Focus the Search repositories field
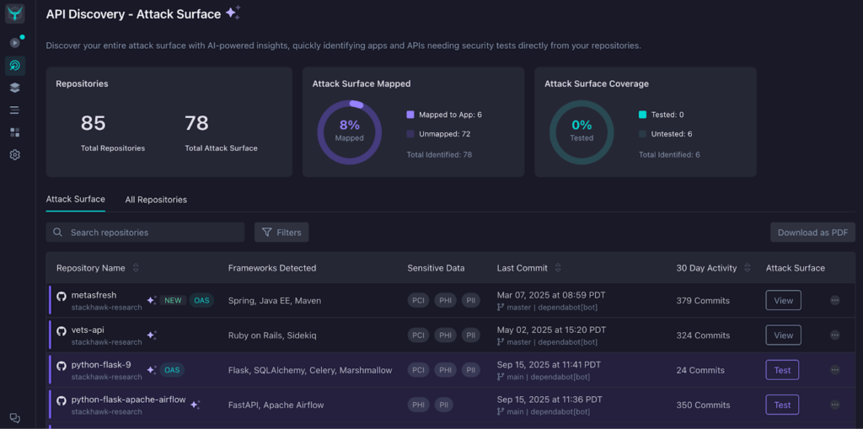The height and width of the screenshot is (429, 863). tap(145, 233)
